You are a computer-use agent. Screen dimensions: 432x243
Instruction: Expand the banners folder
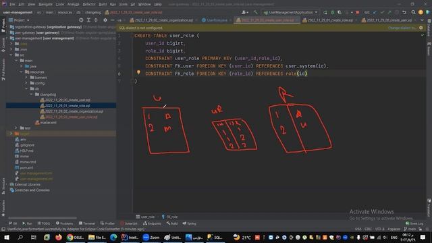(x=26, y=78)
